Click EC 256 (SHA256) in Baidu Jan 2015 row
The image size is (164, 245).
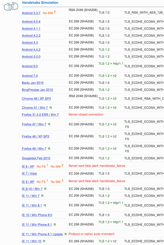point(81,83)
